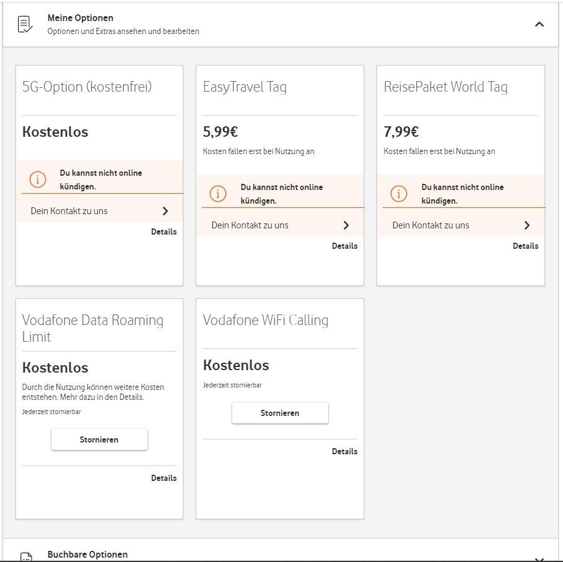
Task: Open contact arrow in EasyTravel Tag card
Action: point(346,225)
